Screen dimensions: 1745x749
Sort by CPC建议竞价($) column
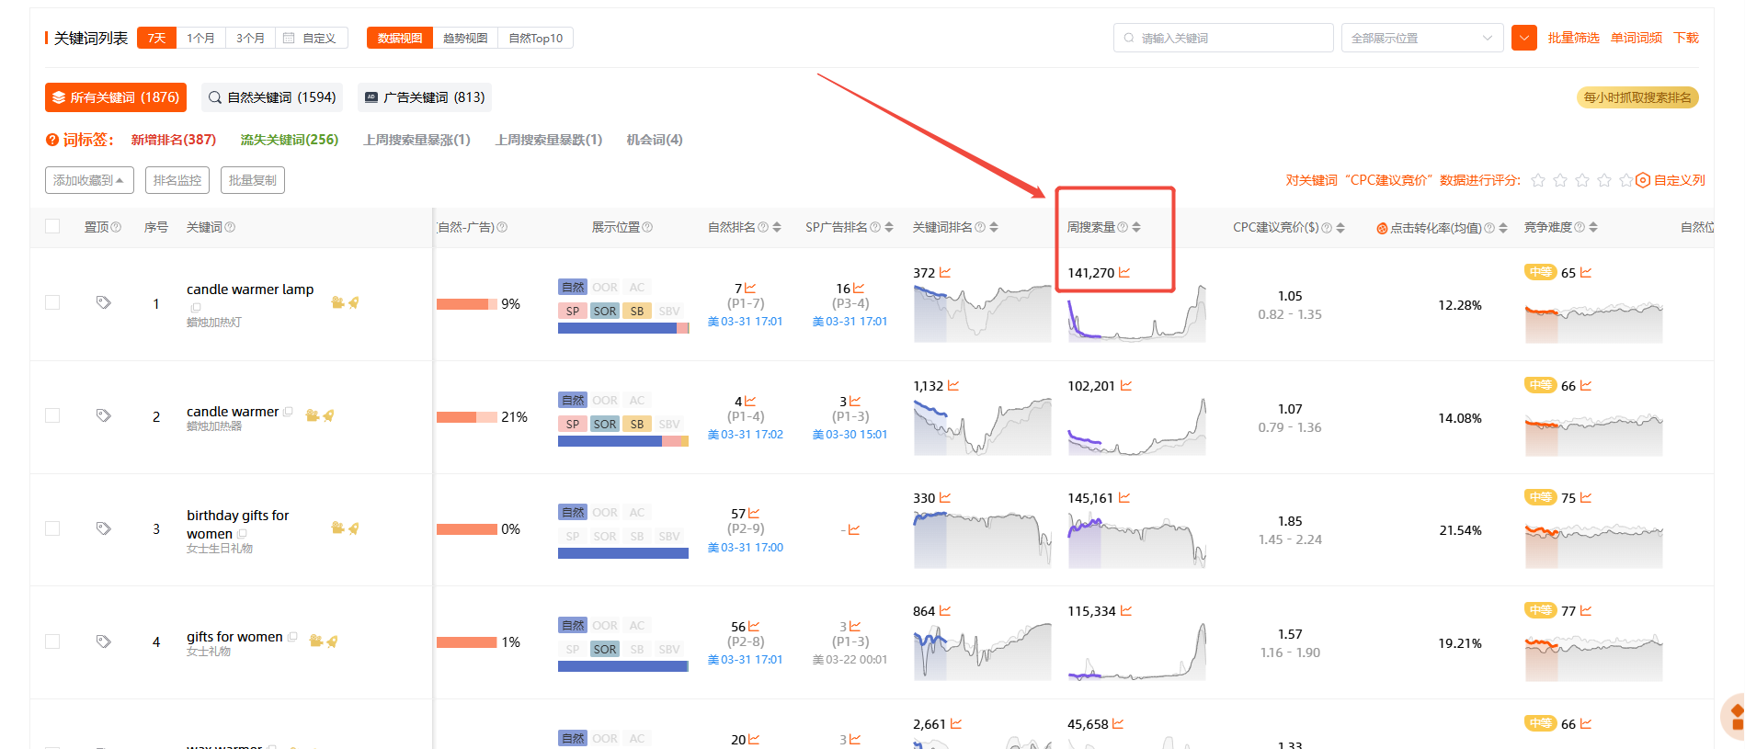pyautogui.click(x=1340, y=228)
